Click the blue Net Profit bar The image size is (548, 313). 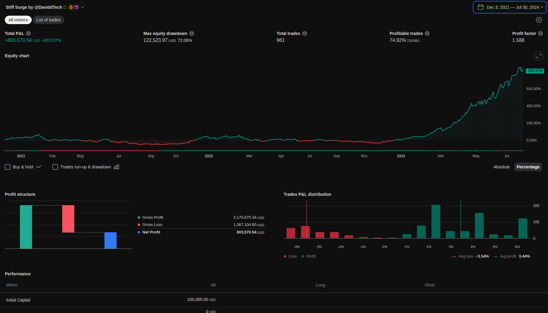pos(111,240)
